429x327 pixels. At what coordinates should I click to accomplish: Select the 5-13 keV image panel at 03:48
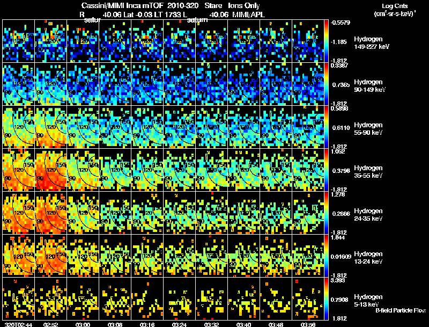(276, 299)
